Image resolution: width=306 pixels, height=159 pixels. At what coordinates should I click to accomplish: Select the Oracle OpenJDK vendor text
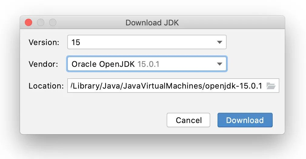click(x=103, y=64)
